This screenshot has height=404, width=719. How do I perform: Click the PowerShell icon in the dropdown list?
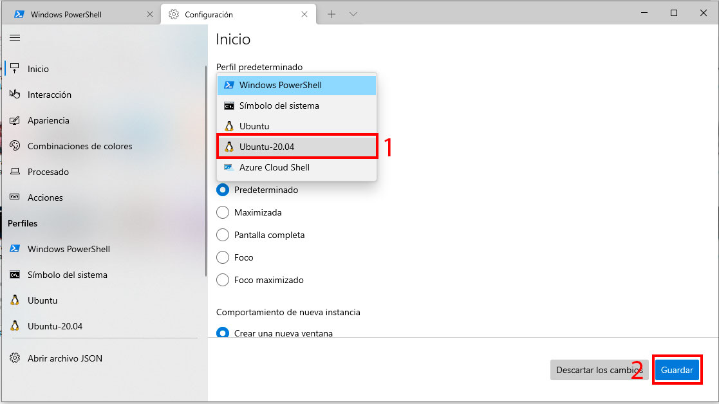pos(229,85)
